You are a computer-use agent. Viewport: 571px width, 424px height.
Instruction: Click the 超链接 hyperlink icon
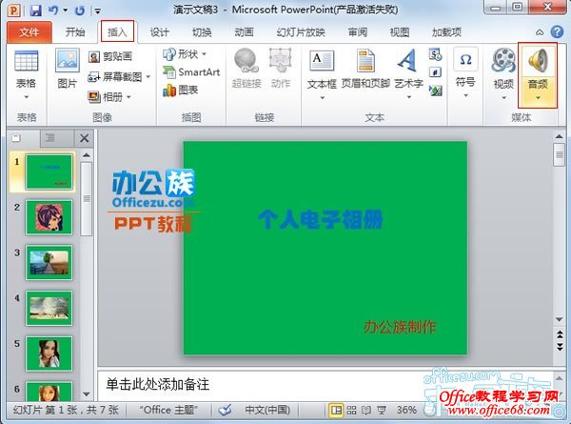246,69
